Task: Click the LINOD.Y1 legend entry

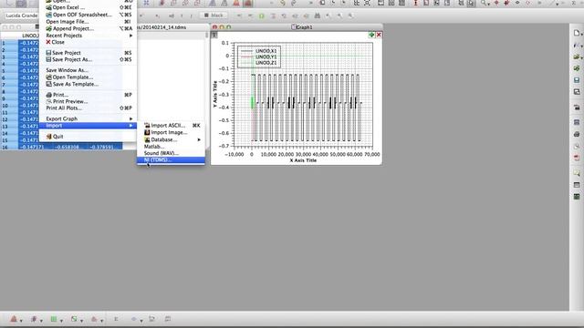Action: pyautogui.click(x=266, y=56)
